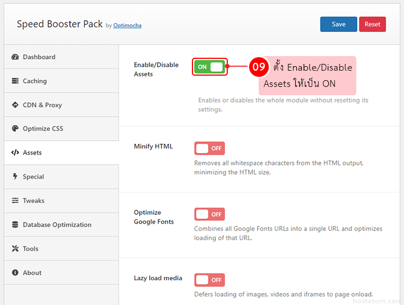Click the CDN & Proxy diamond icon
This screenshot has width=404, height=305.
pyautogui.click(x=15, y=105)
